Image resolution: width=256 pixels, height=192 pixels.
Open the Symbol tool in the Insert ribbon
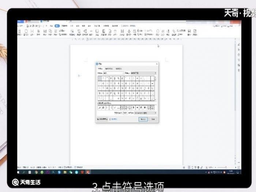(x=158, y=32)
